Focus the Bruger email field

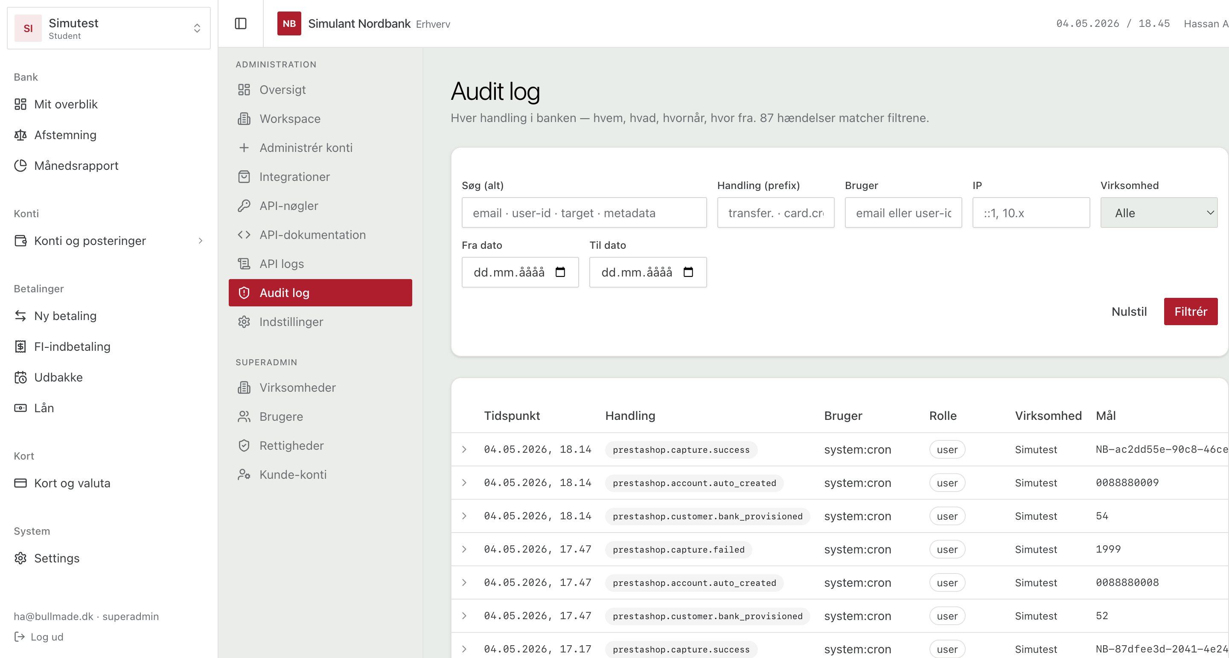tap(903, 213)
